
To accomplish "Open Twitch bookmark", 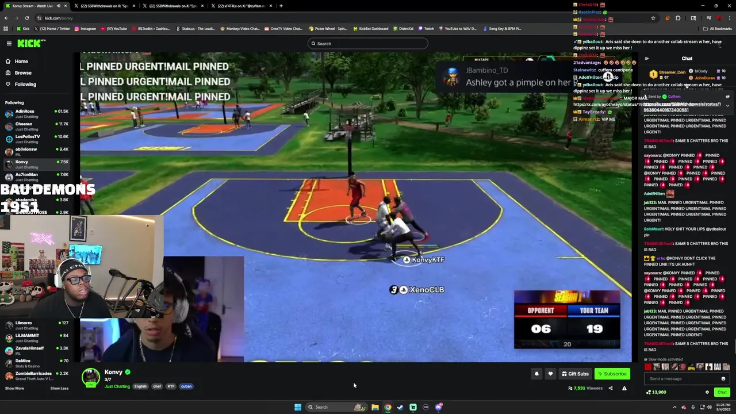I will coord(426,28).
